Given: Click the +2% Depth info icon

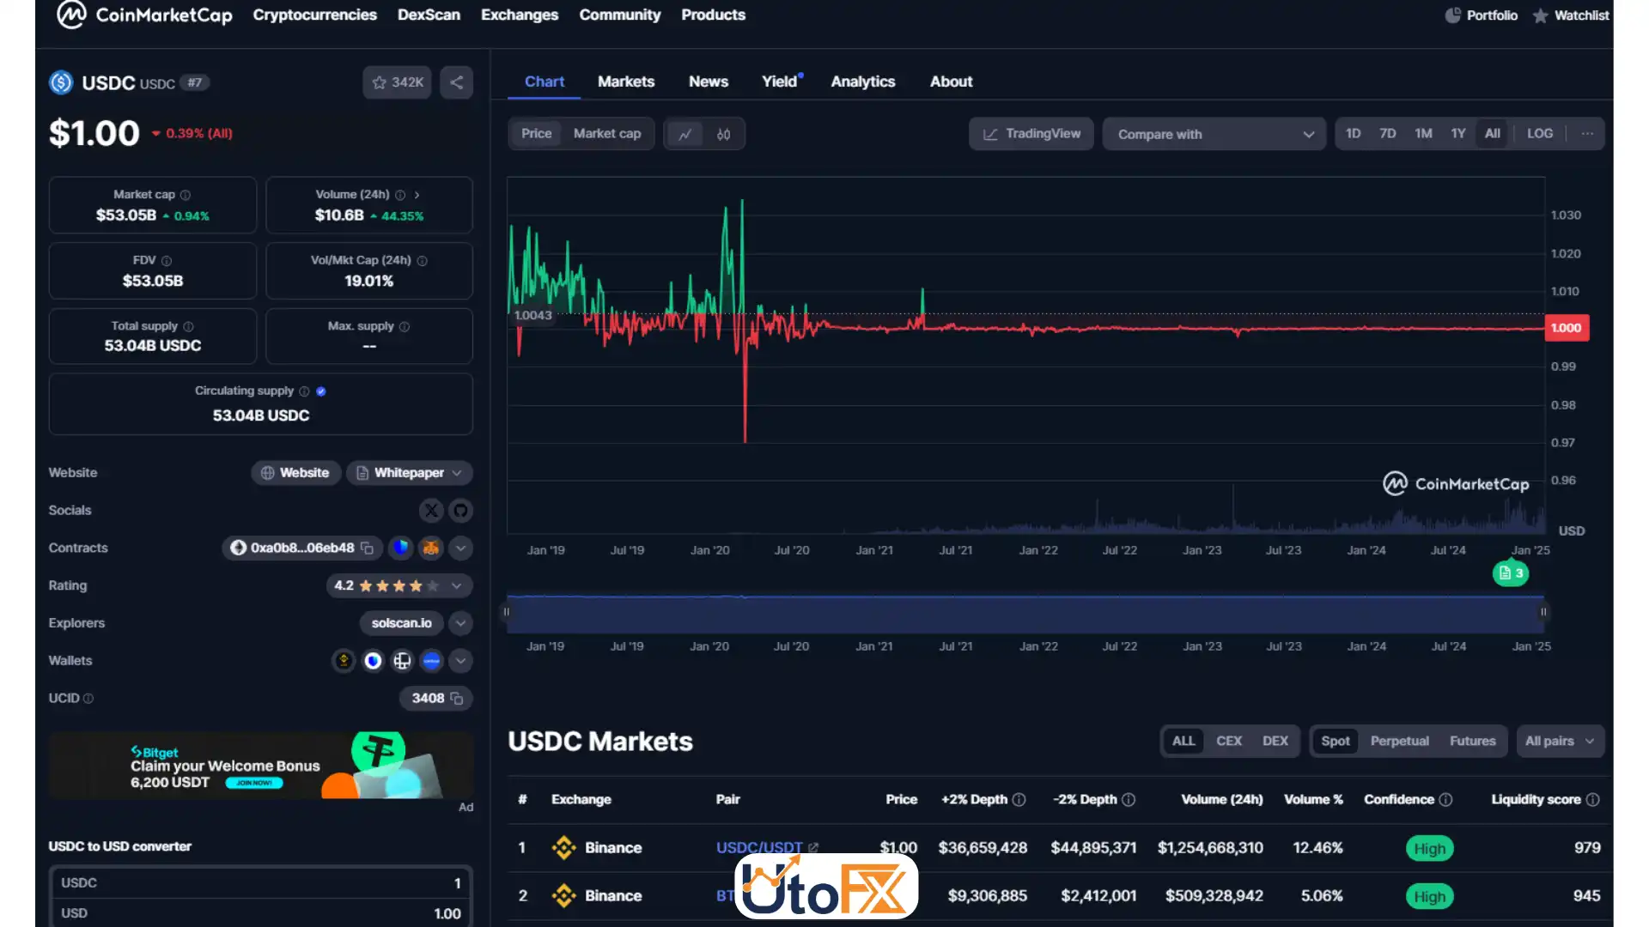Looking at the screenshot, I should pos(1019,800).
